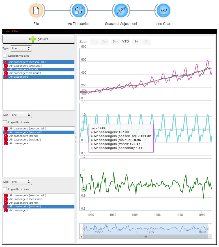
Task: Select Air passengers (seasonal) in first list
Action: pyautogui.click(x=25, y=66)
